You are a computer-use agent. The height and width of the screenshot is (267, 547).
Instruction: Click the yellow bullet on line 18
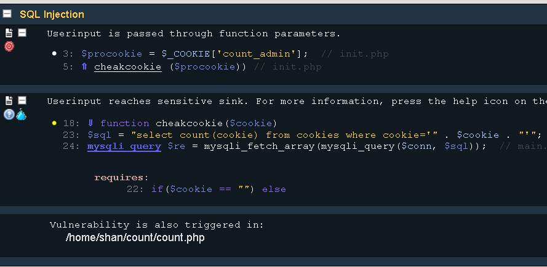55,123
